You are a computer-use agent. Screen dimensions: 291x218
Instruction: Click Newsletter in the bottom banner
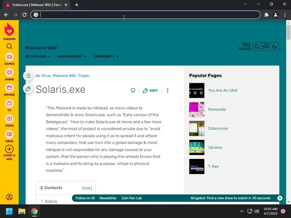point(108,198)
